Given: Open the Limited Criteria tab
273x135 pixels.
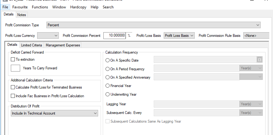Looking at the screenshot, I should (x=31, y=45).
